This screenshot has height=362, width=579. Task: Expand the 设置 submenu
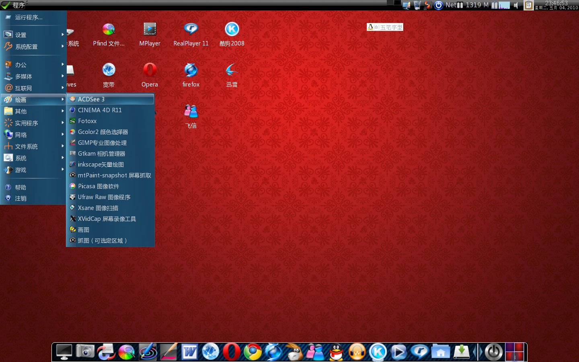click(x=33, y=35)
